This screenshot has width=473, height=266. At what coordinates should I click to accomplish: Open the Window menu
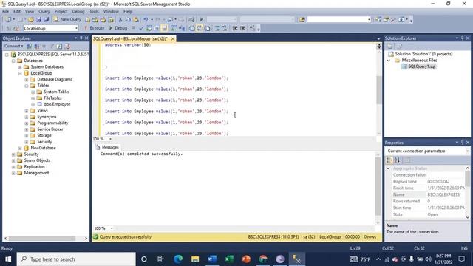[x=111, y=12]
